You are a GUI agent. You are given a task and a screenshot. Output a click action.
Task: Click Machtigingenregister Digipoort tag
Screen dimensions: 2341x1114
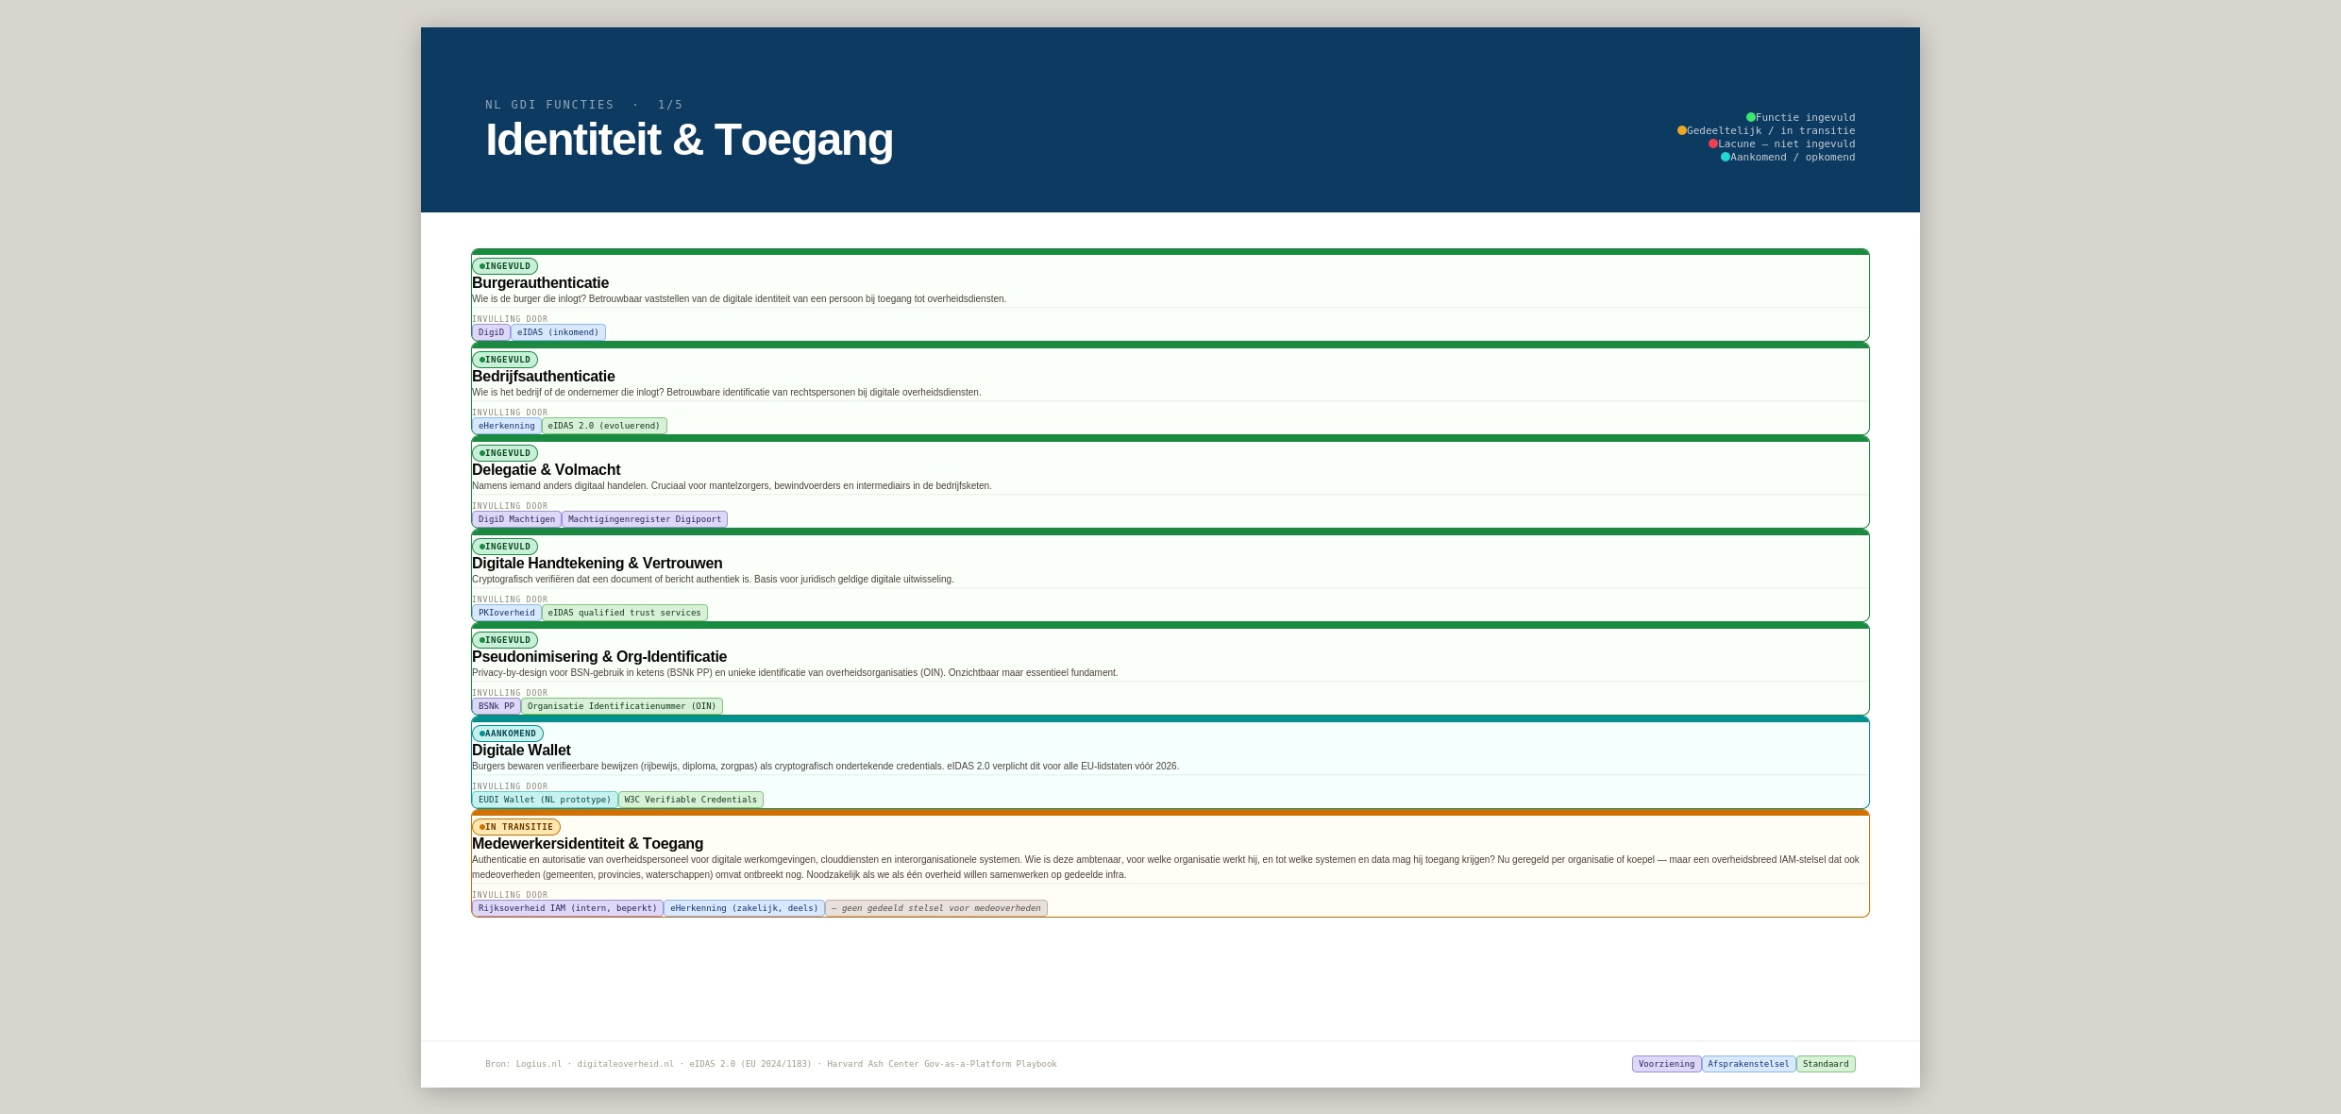coord(644,519)
